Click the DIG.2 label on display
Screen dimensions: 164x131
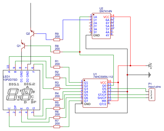coord(29,84)
